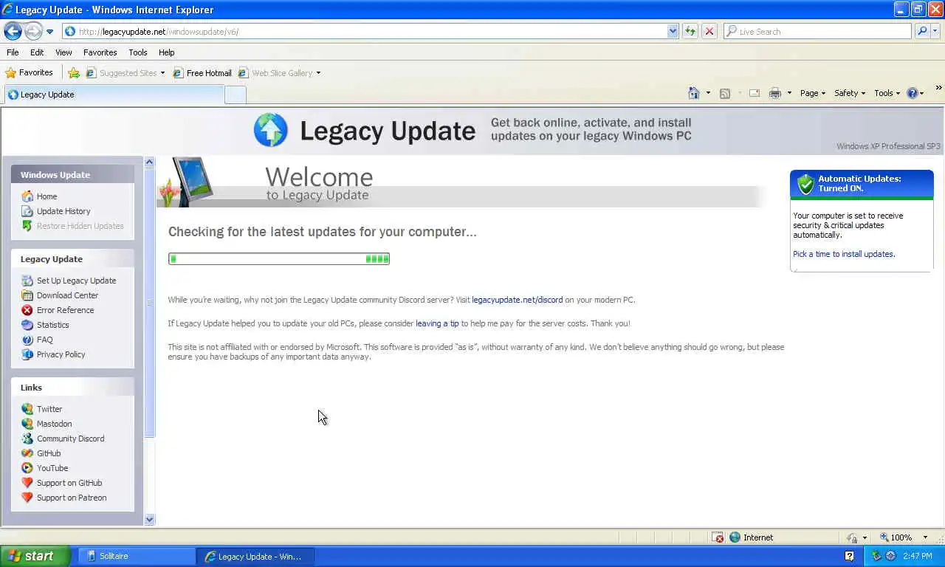Expand the Suggested Sites dropdown
This screenshot has height=567, width=945.
162,73
